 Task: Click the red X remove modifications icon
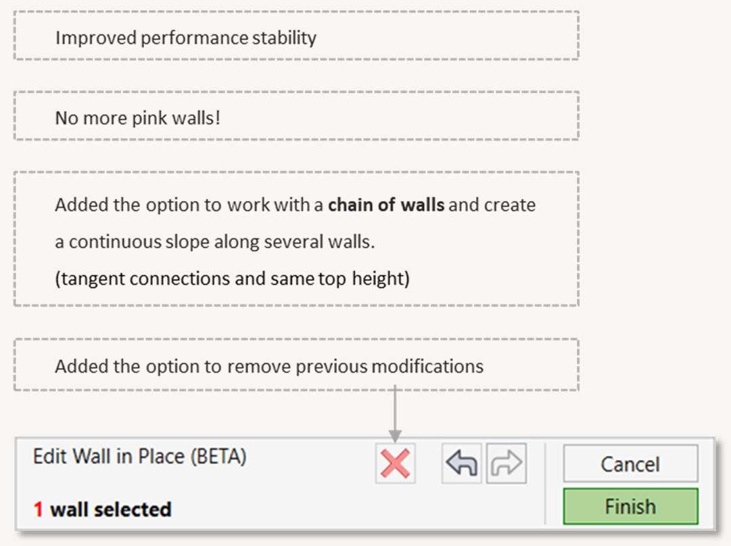[396, 464]
